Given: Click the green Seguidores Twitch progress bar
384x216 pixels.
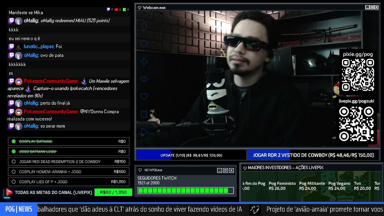Looking at the screenshot, I should (185, 190).
